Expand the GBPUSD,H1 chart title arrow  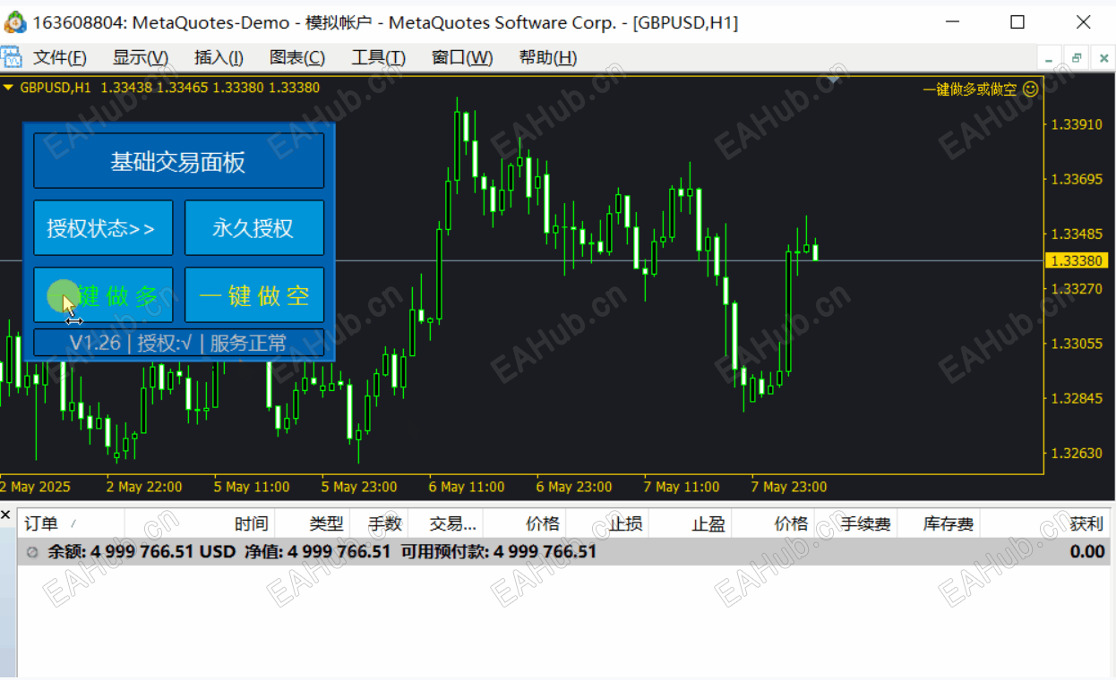click(8, 88)
